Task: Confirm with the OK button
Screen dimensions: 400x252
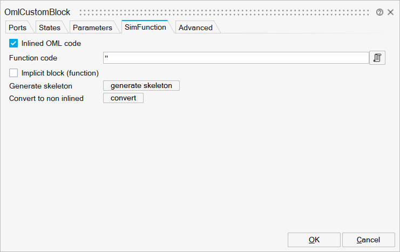Action: 314,240
